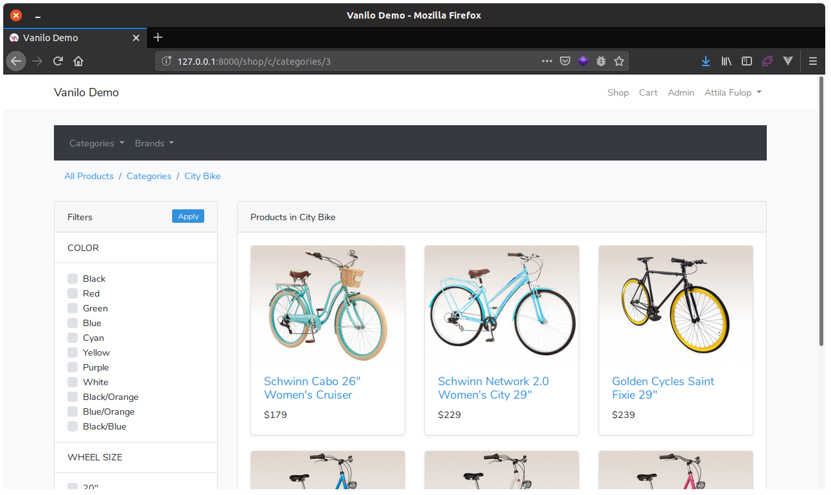Viewport: 831px width, 495px height.
Task: Click the Schwinn Cabo turquoise bike image
Action: click(x=328, y=304)
